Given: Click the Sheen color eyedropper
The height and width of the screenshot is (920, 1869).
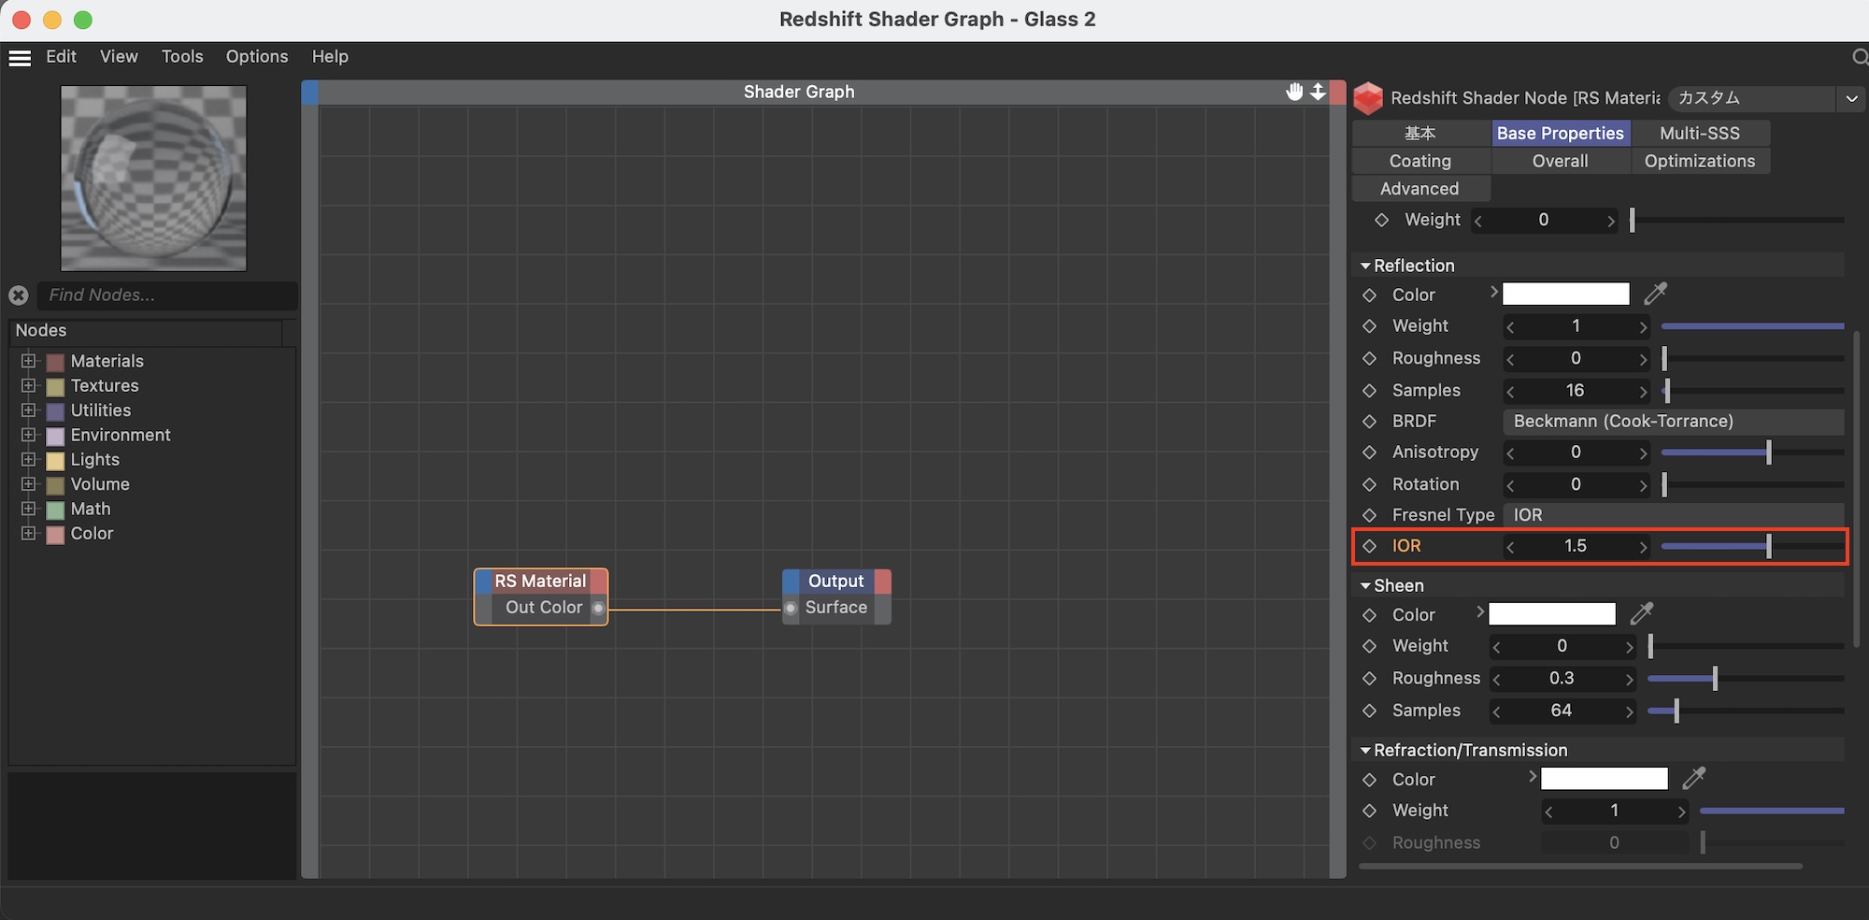Looking at the screenshot, I should (x=1641, y=614).
